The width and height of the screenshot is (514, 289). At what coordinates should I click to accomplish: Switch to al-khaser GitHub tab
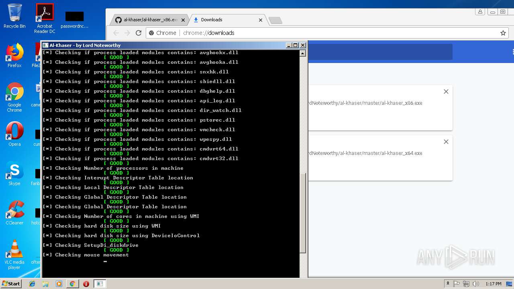pos(149,20)
